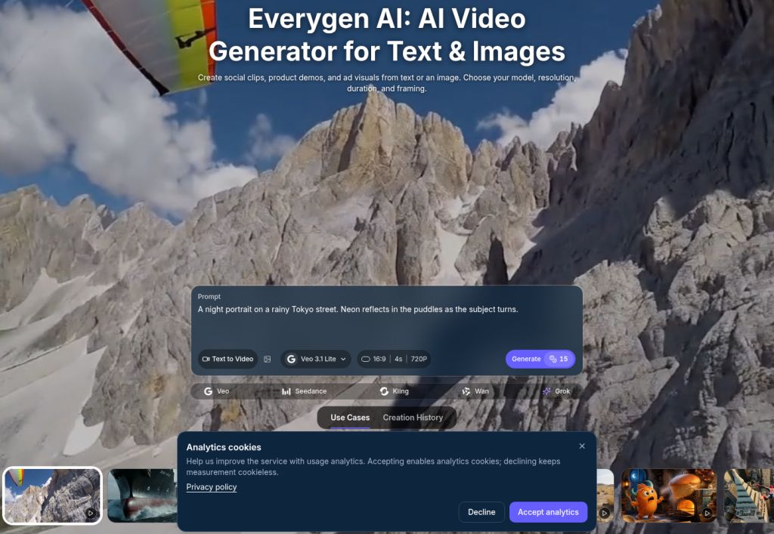Switch to the Creation History tab
This screenshot has height=534, width=774.
click(x=413, y=418)
